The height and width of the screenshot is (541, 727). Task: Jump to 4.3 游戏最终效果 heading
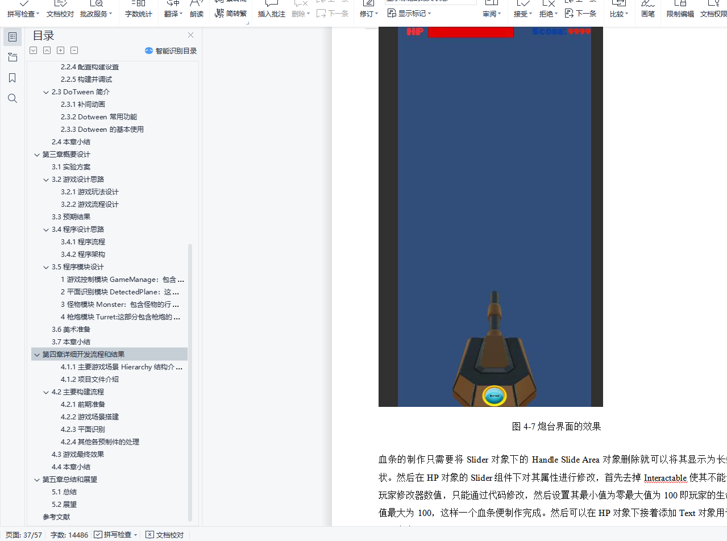click(78, 455)
